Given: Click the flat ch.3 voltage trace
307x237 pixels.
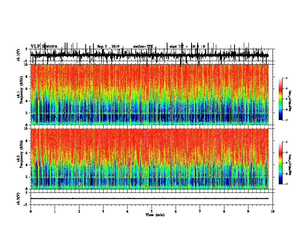Looking at the screenshot, I should click(149, 199).
